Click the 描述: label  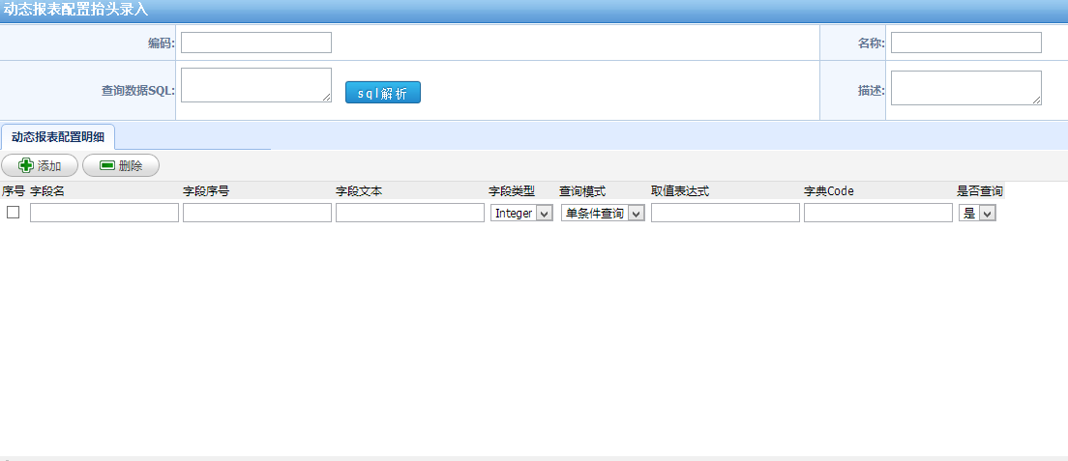[x=872, y=90]
